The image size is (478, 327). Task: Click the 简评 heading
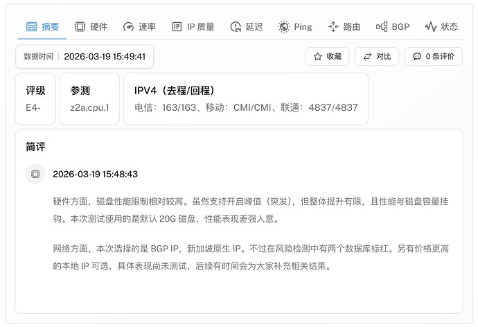35,147
